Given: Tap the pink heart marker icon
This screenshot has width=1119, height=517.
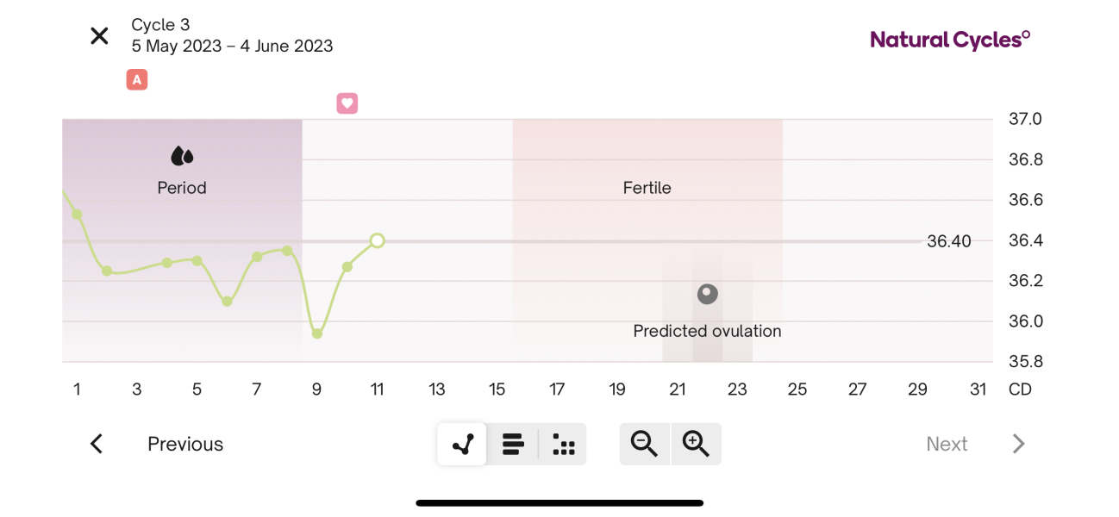Looking at the screenshot, I should [x=347, y=103].
